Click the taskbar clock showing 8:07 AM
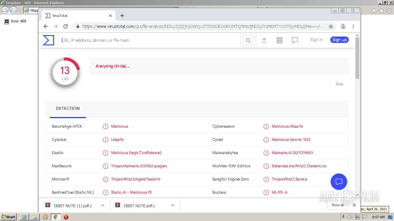394x221 pixels. pos(378,217)
